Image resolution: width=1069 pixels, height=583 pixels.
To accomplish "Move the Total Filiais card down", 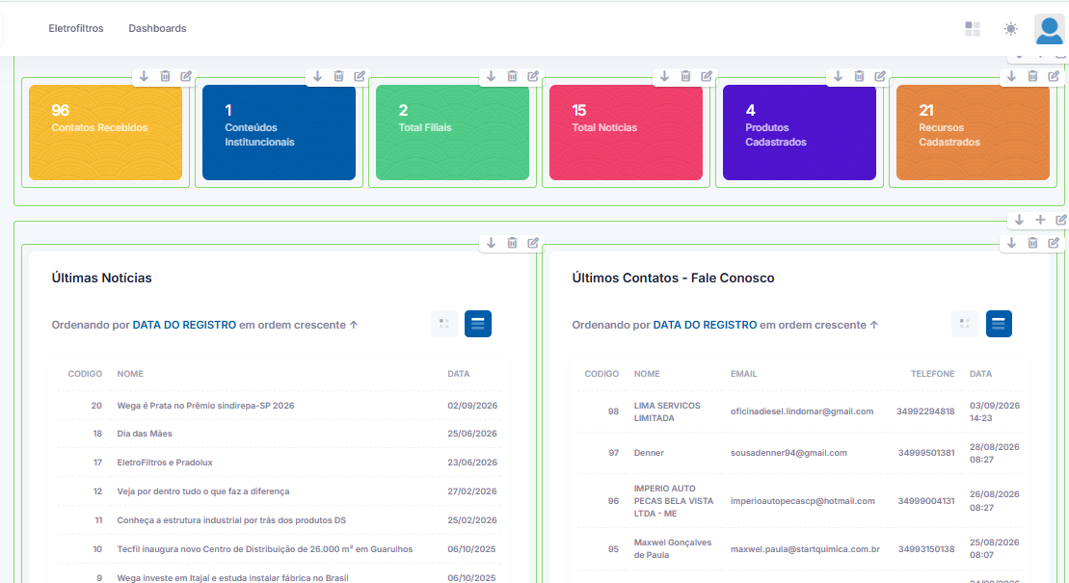I will click(491, 76).
